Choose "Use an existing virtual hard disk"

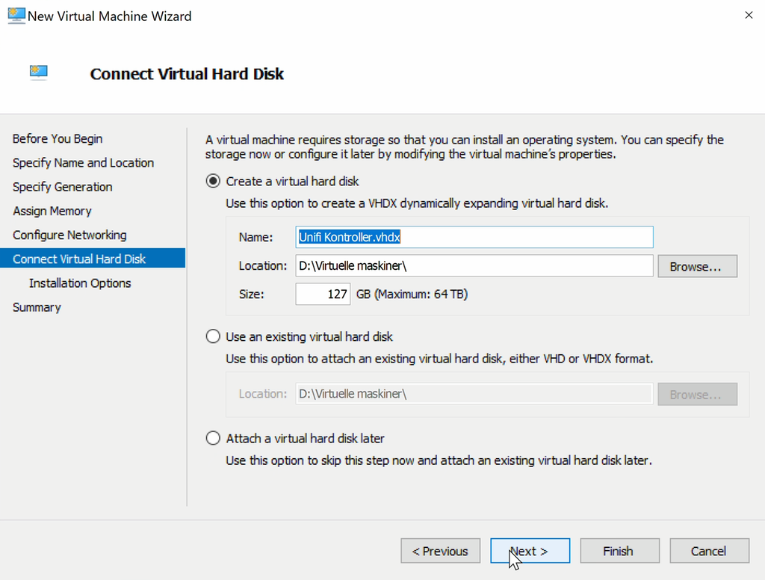pyautogui.click(x=213, y=336)
